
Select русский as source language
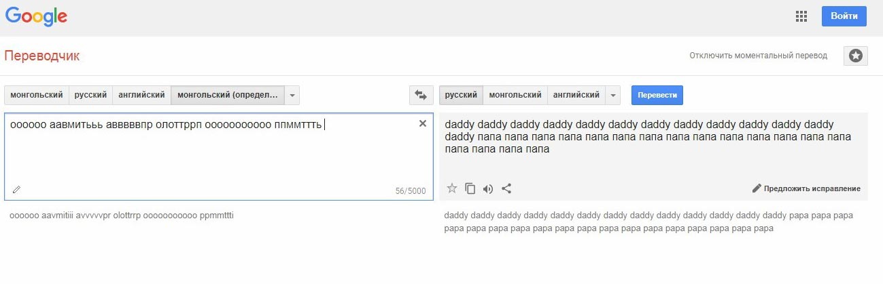coord(90,96)
